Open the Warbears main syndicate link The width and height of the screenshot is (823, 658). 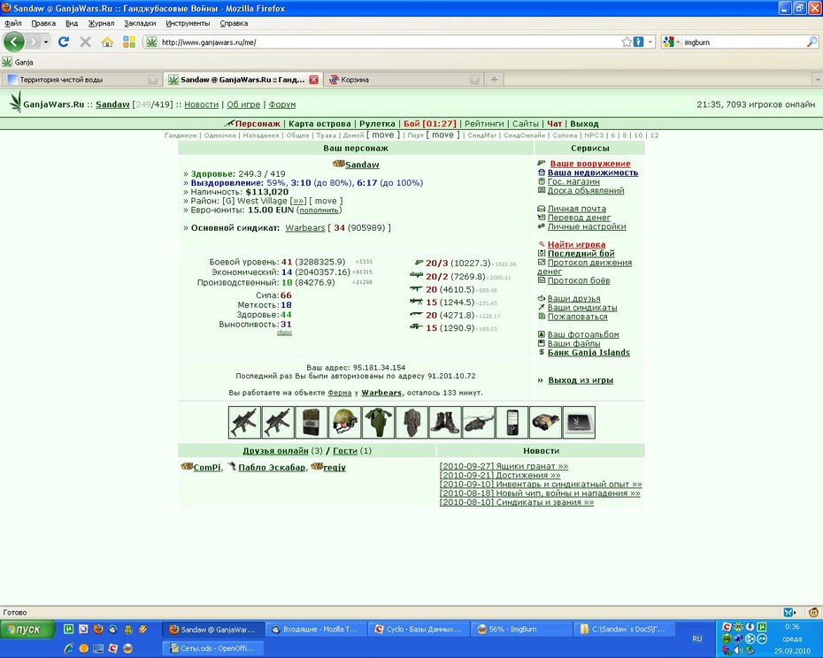305,227
